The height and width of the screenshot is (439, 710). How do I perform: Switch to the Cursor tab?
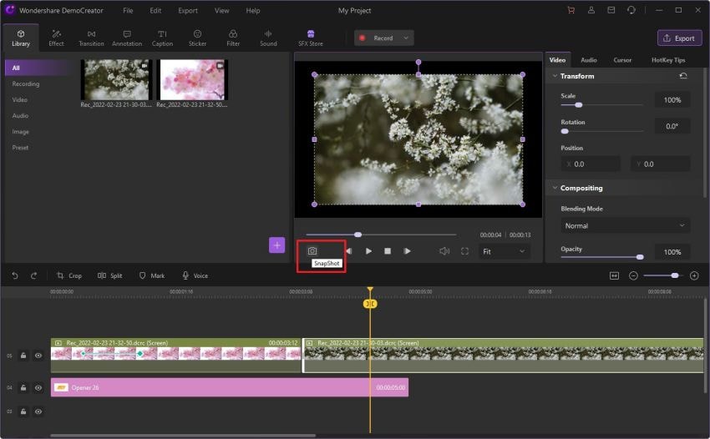pos(622,60)
